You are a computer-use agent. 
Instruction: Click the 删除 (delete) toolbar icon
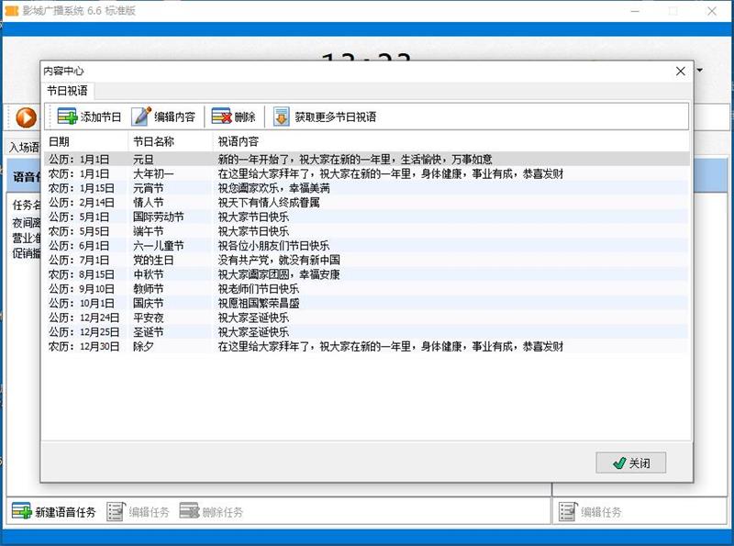pos(221,117)
